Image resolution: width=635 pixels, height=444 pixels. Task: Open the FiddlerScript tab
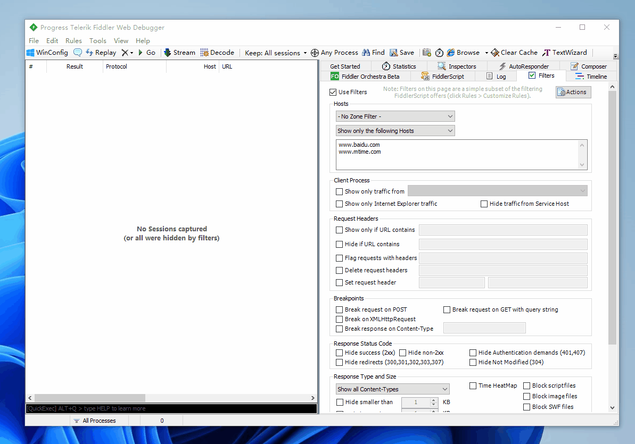coord(442,77)
